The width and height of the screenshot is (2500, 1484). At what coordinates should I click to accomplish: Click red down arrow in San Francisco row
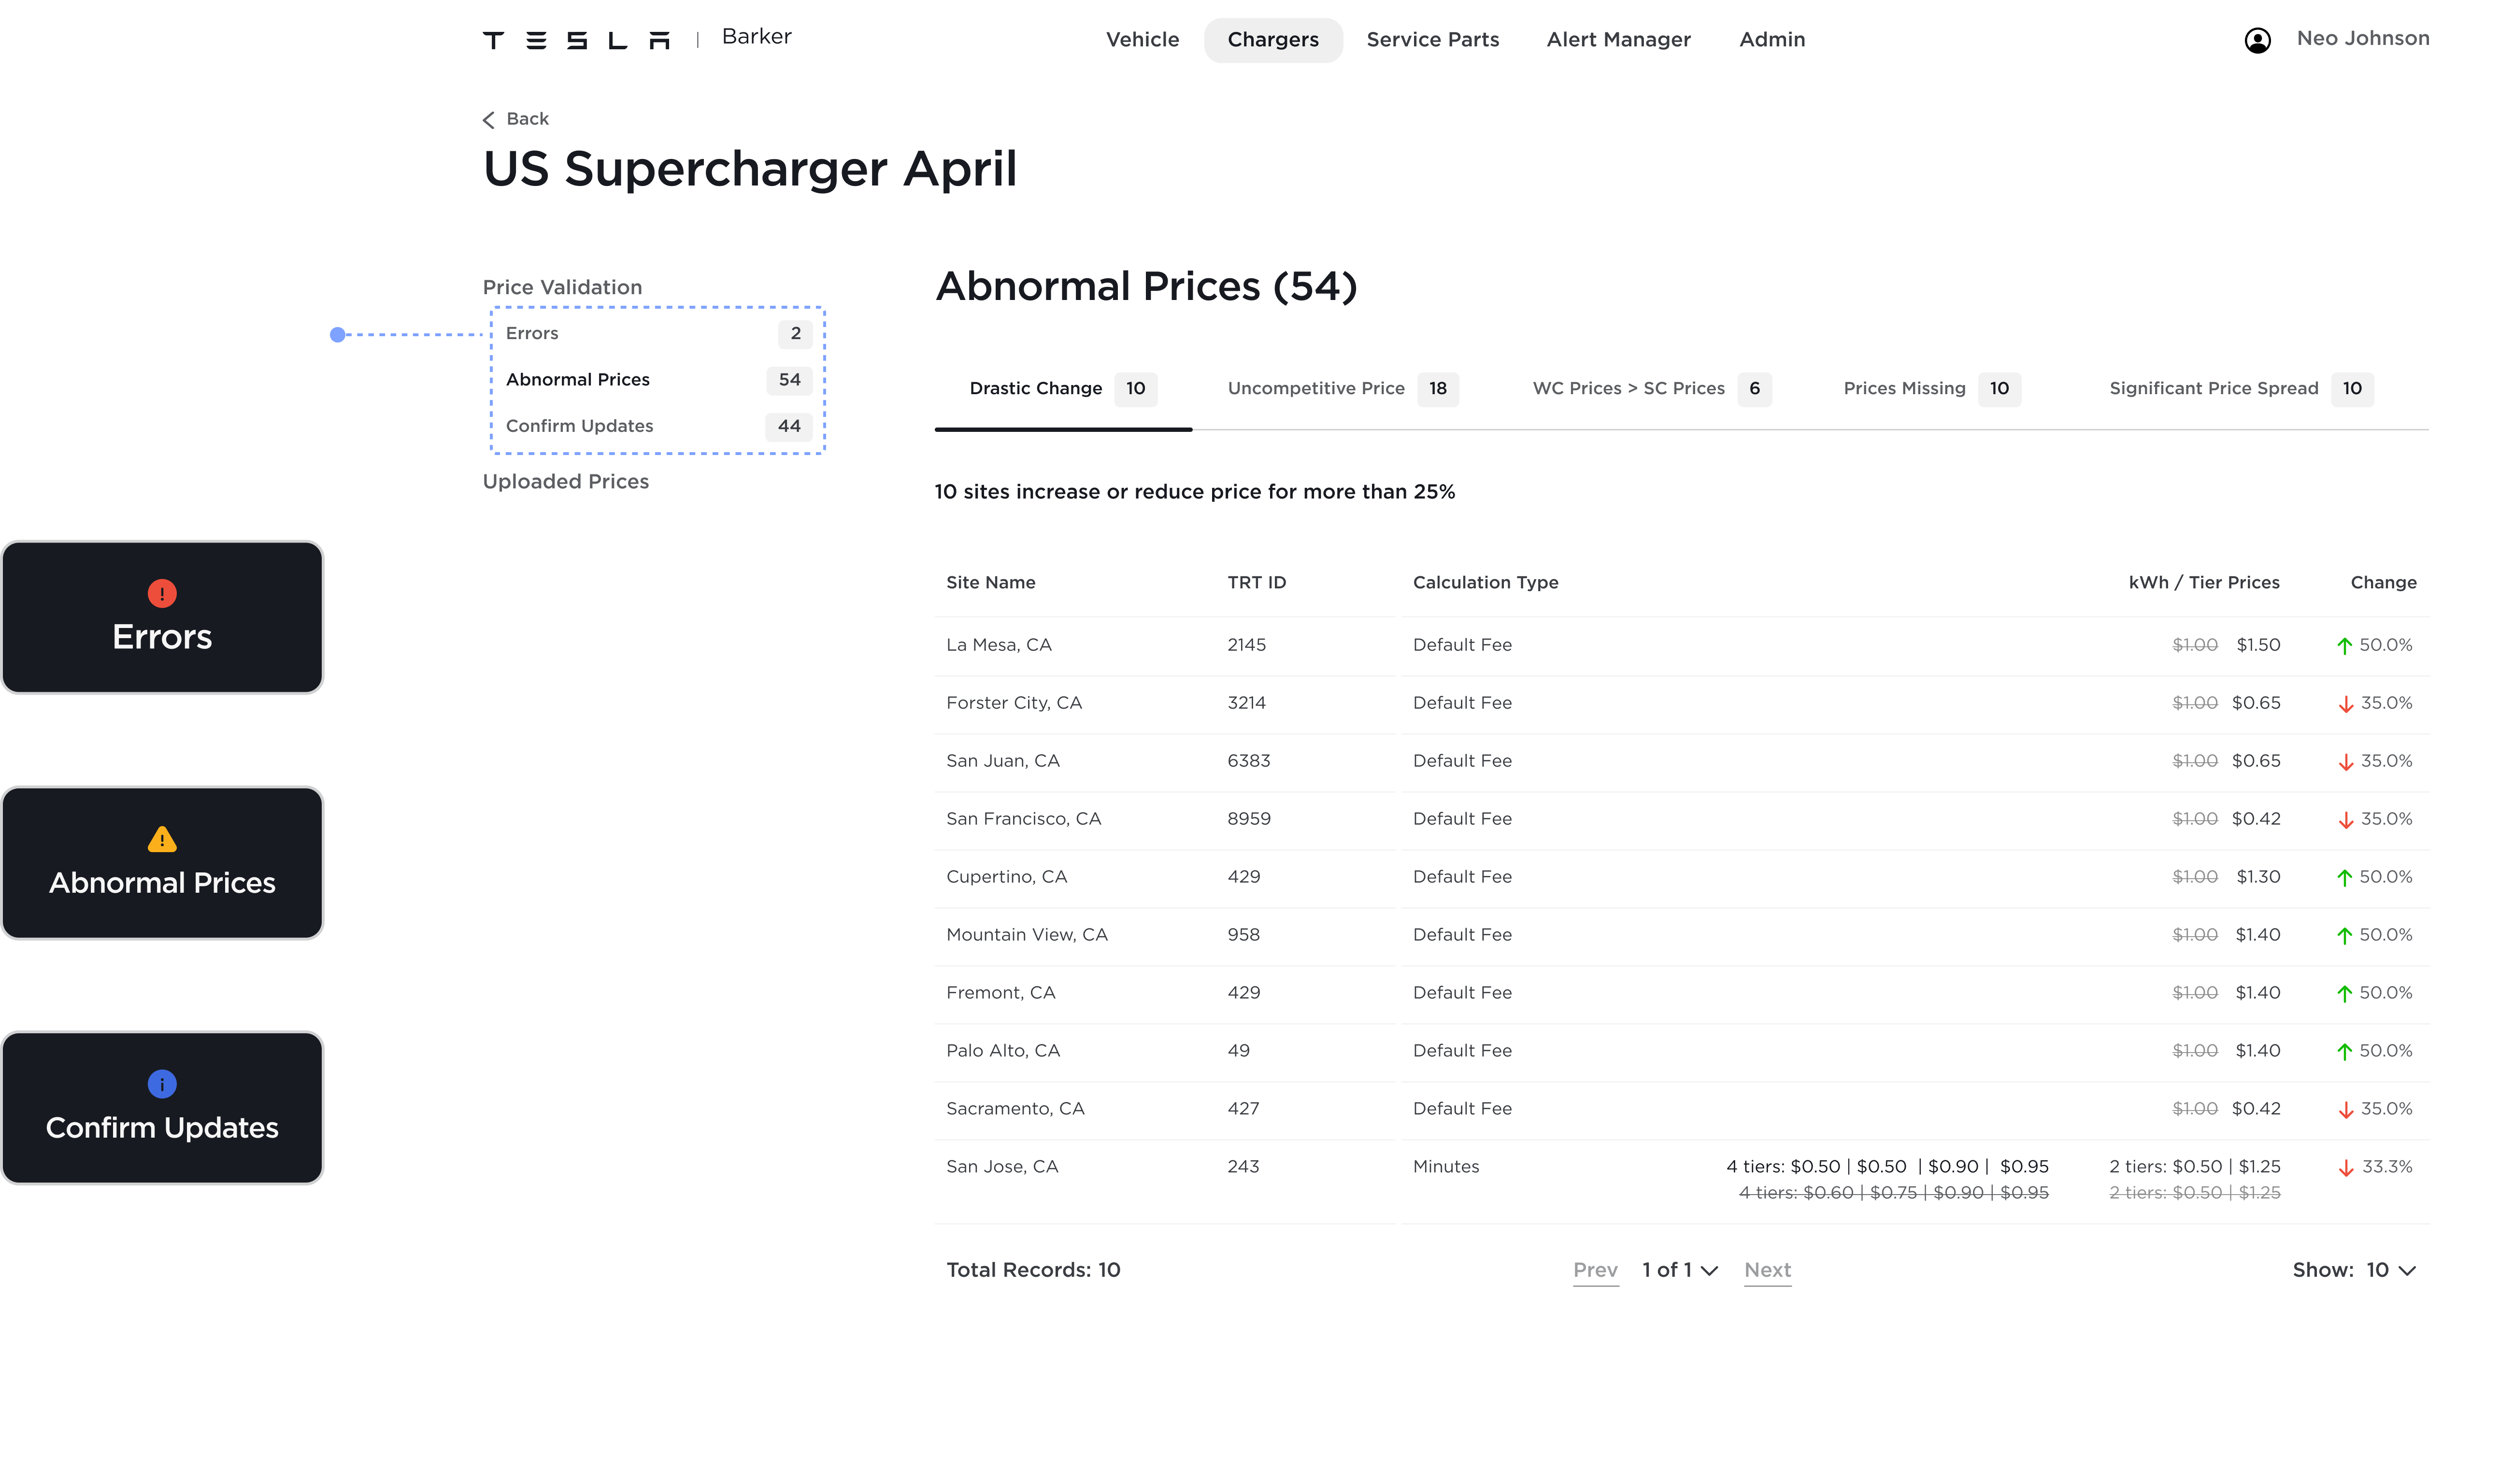[x=2346, y=820]
